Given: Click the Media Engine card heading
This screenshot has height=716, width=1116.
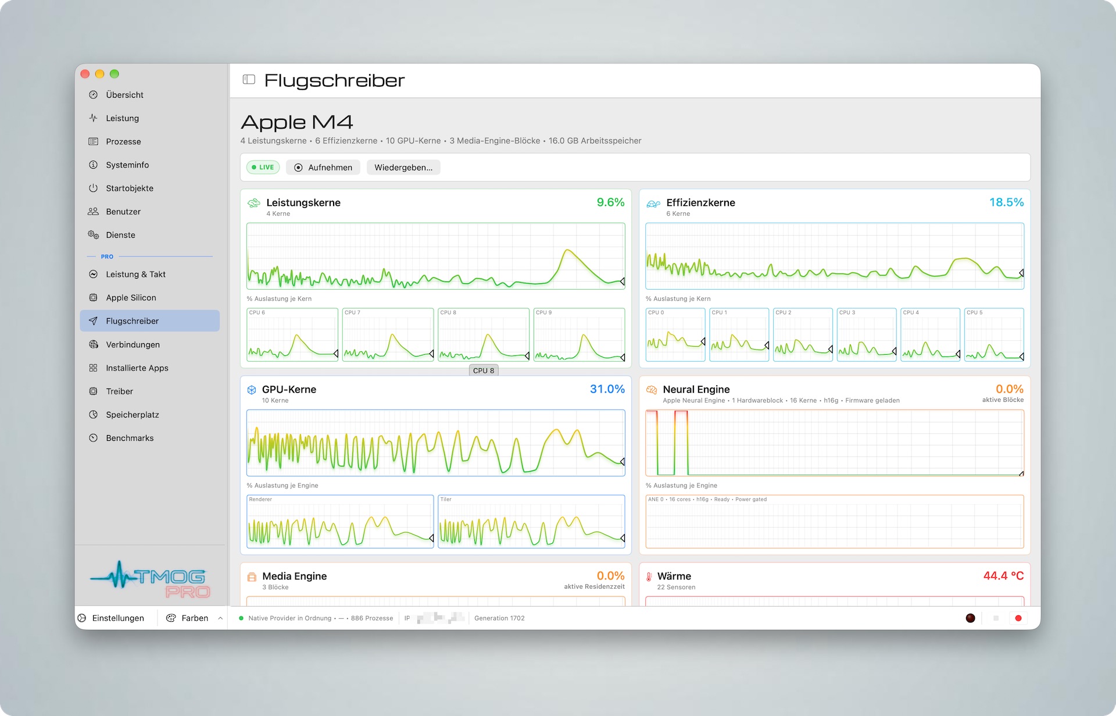Looking at the screenshot, I should 294,576.
